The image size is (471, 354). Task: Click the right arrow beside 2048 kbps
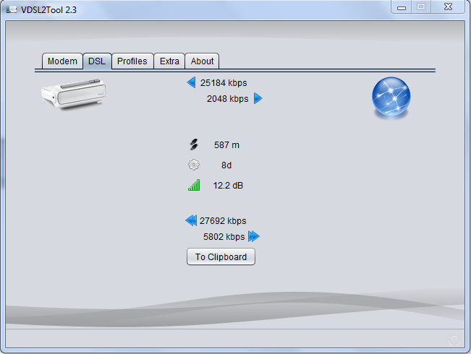pyautogui.click(x=258, y=98)
